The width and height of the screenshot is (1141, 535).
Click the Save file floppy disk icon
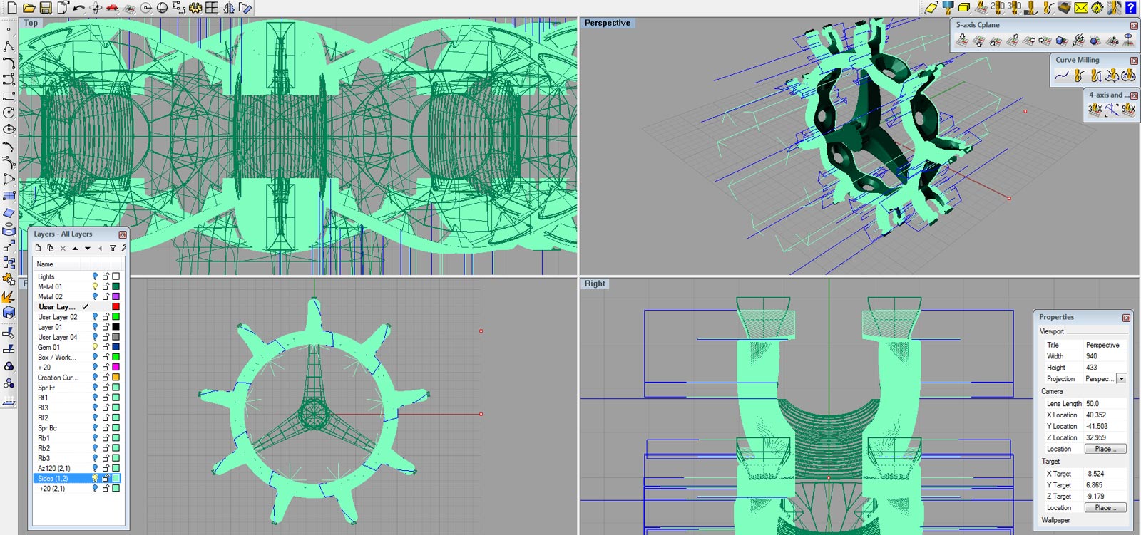[45, 8]
